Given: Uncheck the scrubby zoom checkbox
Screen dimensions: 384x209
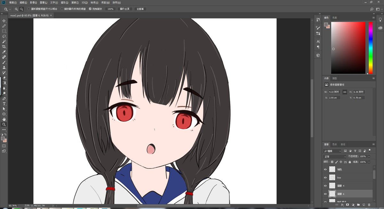Looking at the screenshot, I should click(90, 9).
